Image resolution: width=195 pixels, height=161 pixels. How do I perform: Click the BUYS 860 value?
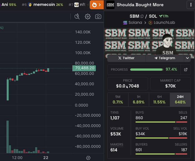(139, 118)
